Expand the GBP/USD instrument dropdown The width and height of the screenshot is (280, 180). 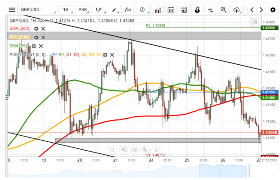(x=38, y=10)
